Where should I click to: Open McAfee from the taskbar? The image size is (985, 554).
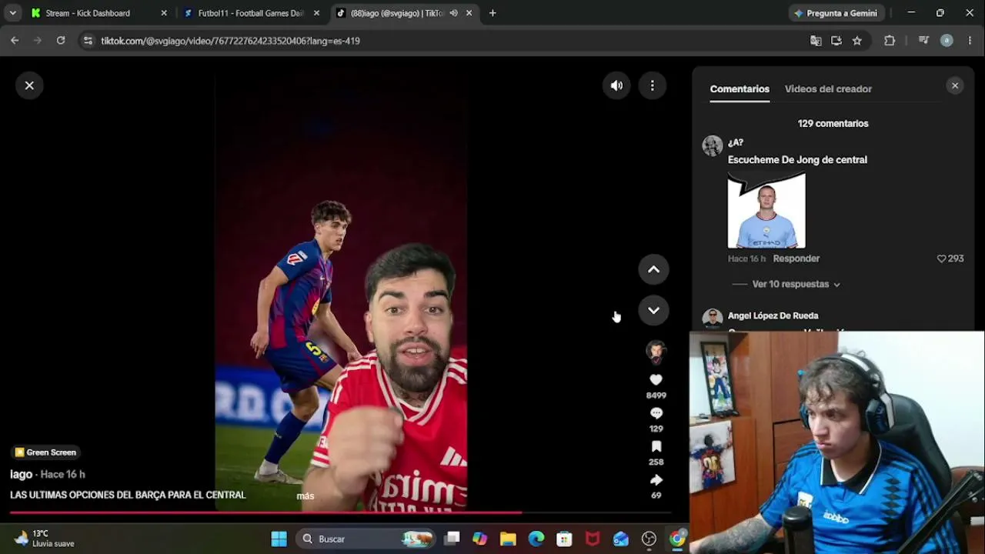593,539
